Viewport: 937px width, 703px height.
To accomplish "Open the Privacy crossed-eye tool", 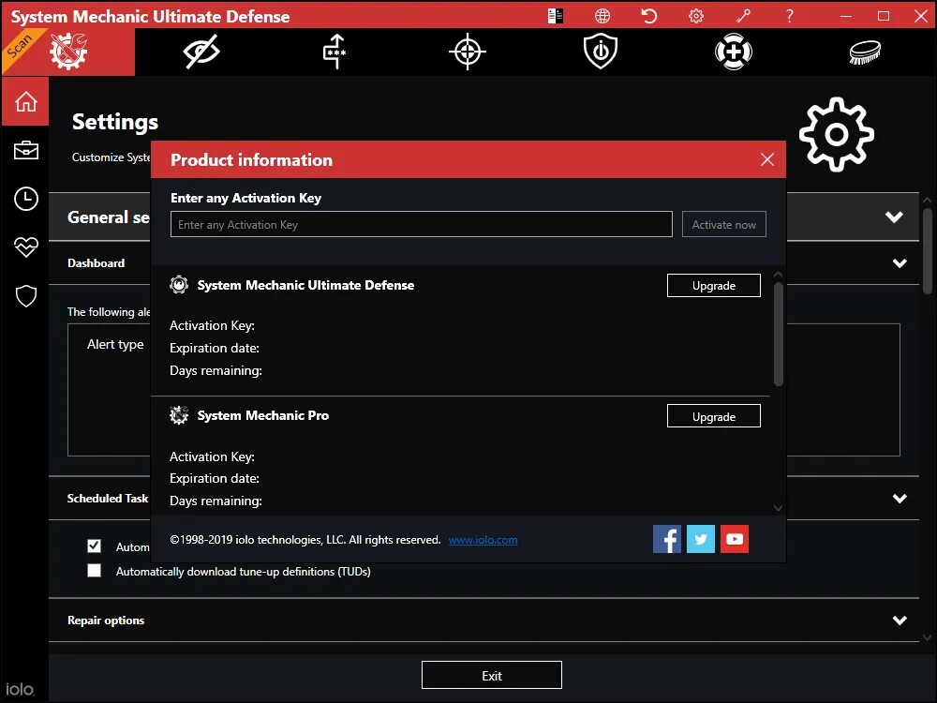I will pos(201,52).
